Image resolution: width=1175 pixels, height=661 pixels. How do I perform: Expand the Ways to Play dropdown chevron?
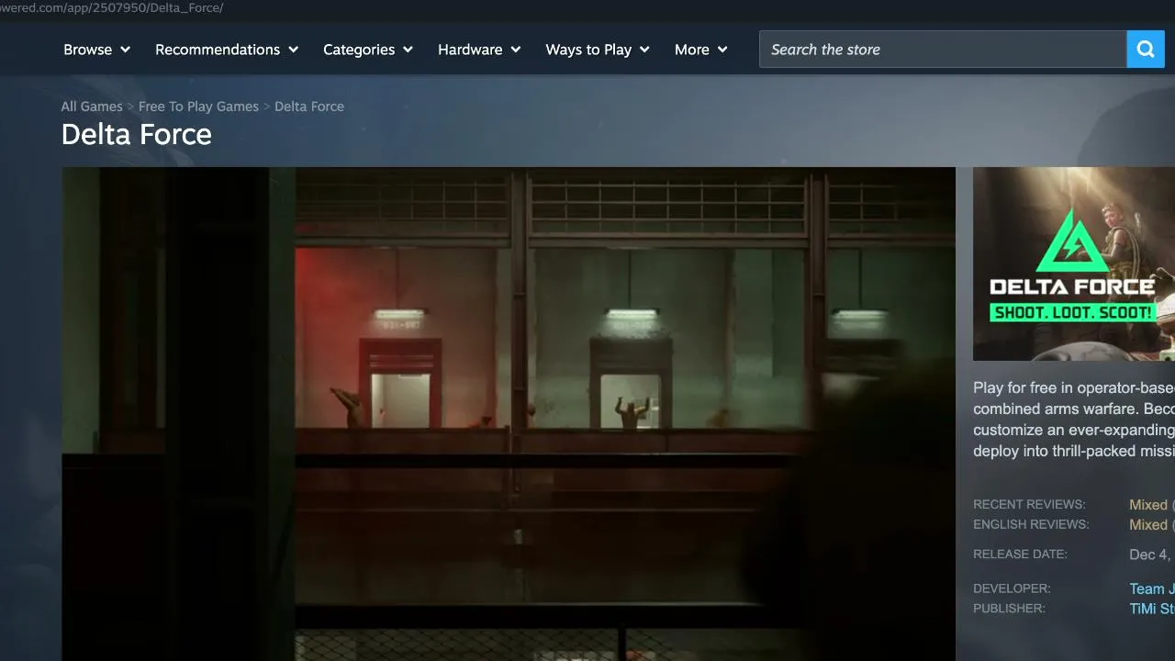coord(644,50)
